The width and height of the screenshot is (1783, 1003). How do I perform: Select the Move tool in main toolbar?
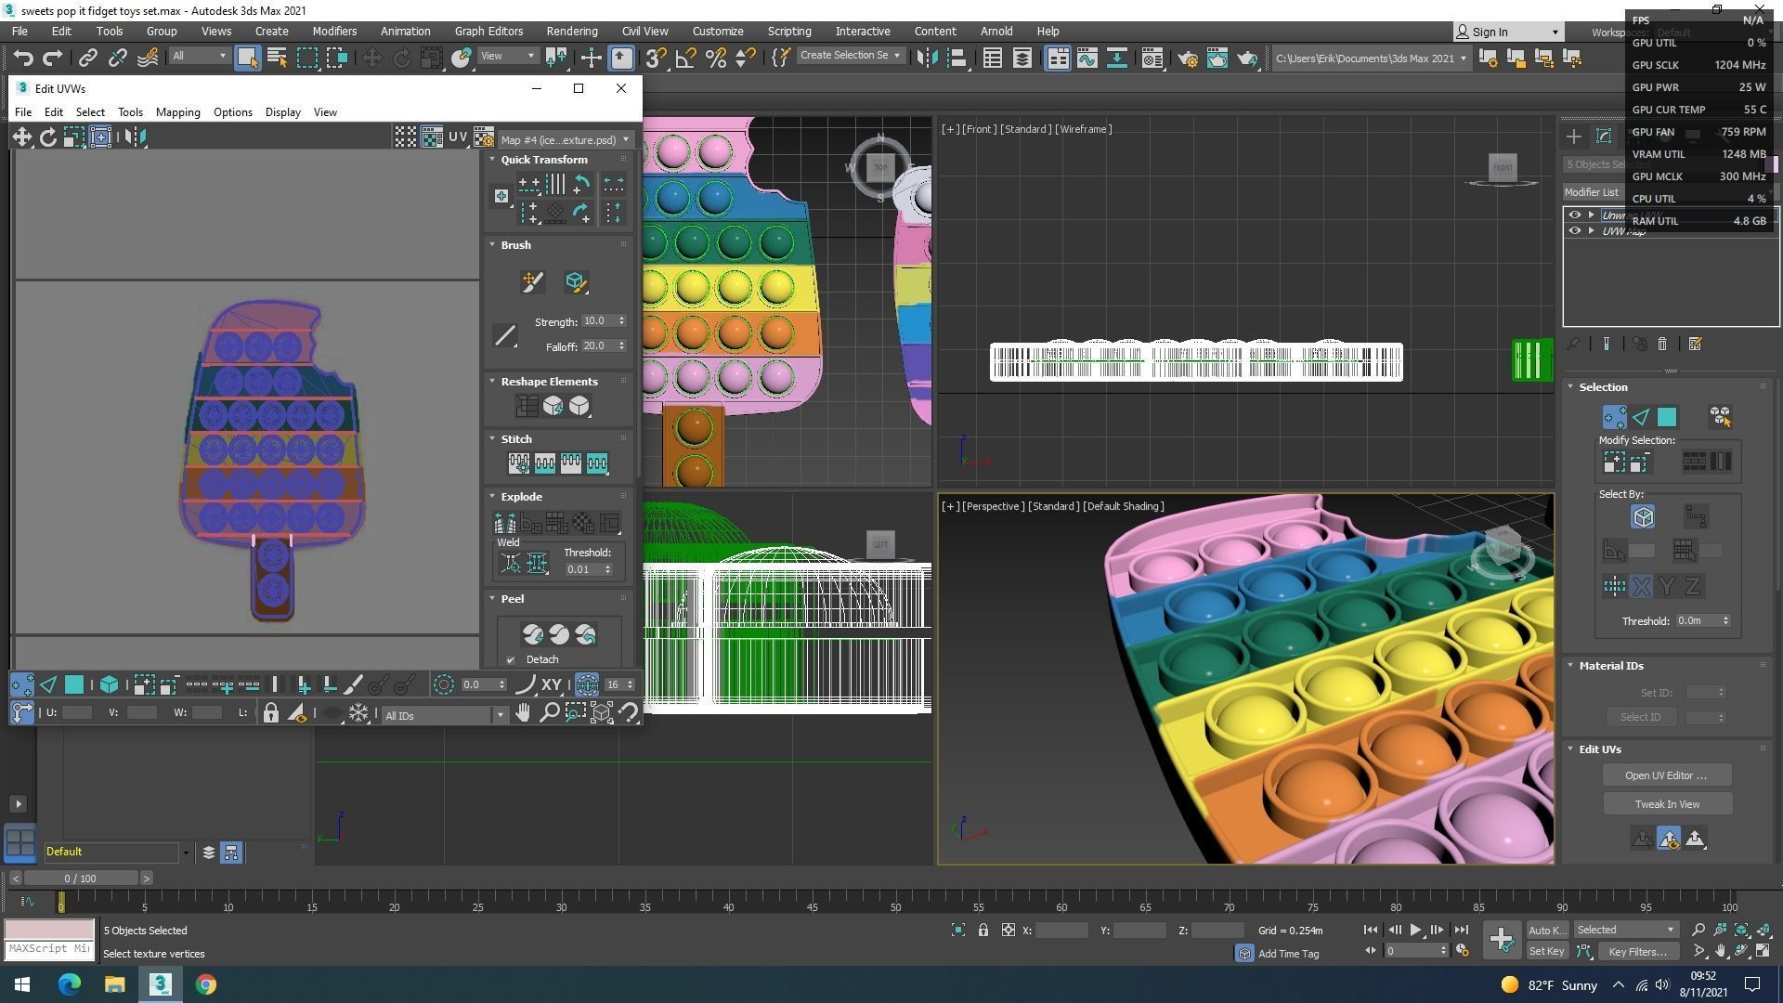(x=371, y=59)
